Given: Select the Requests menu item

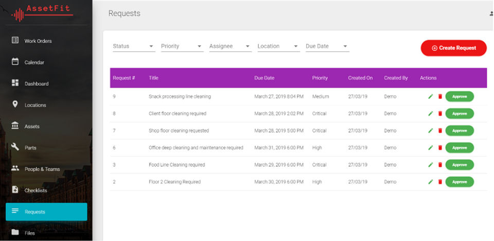Looking at the screenshot, I should [x=46, y=212].
